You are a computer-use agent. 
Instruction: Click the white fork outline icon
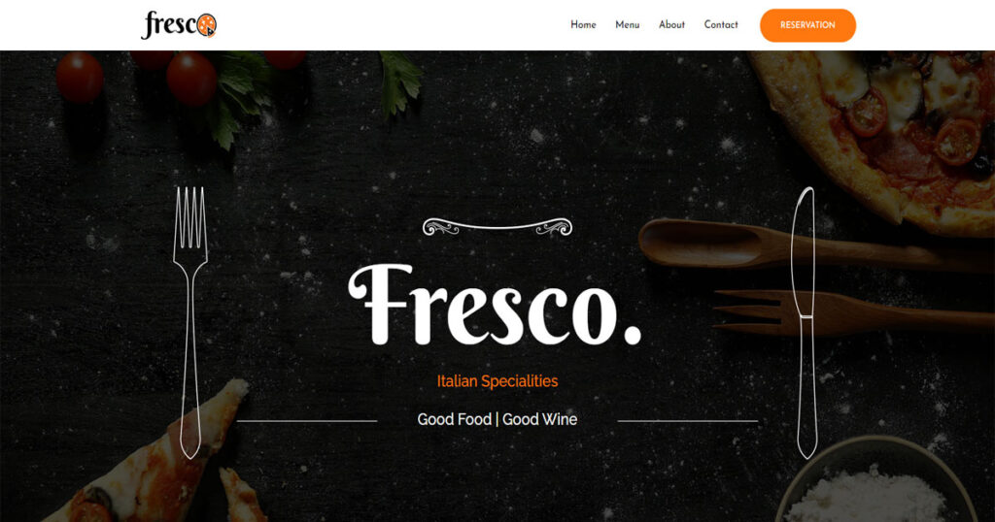tap(190, 322)
